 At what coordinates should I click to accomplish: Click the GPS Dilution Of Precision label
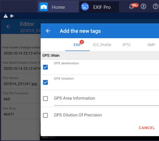(78, 115)
